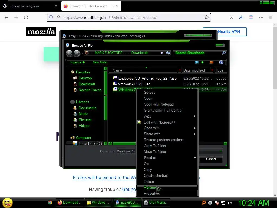Switch to Index of /~dartz/isos/ tab

click(30, 6)
